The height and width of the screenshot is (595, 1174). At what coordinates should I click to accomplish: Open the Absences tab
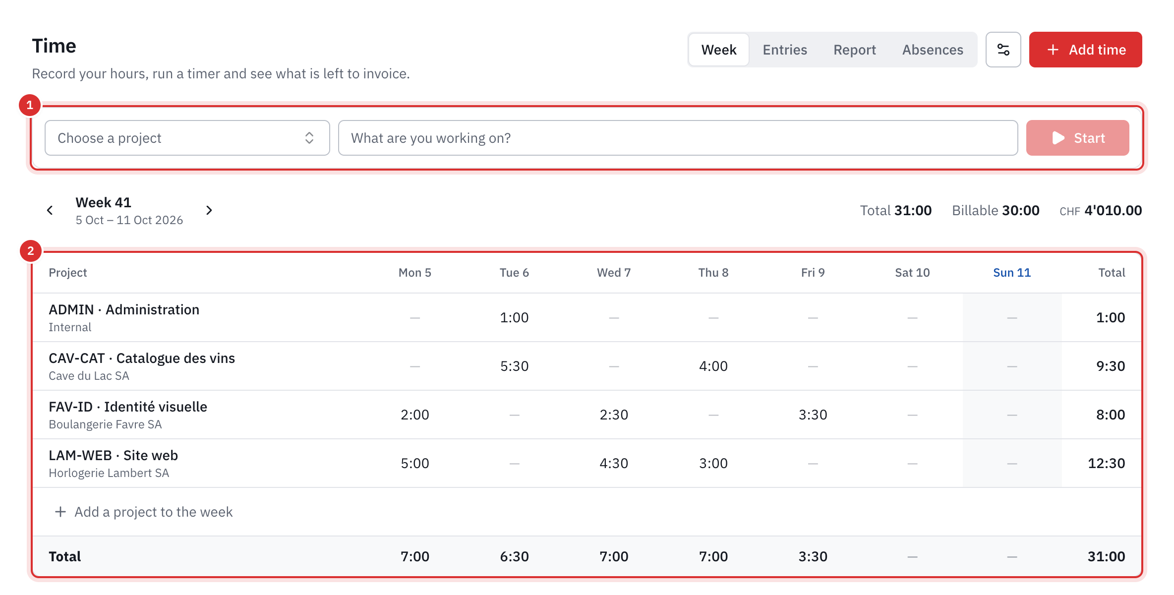click(933, 50)
